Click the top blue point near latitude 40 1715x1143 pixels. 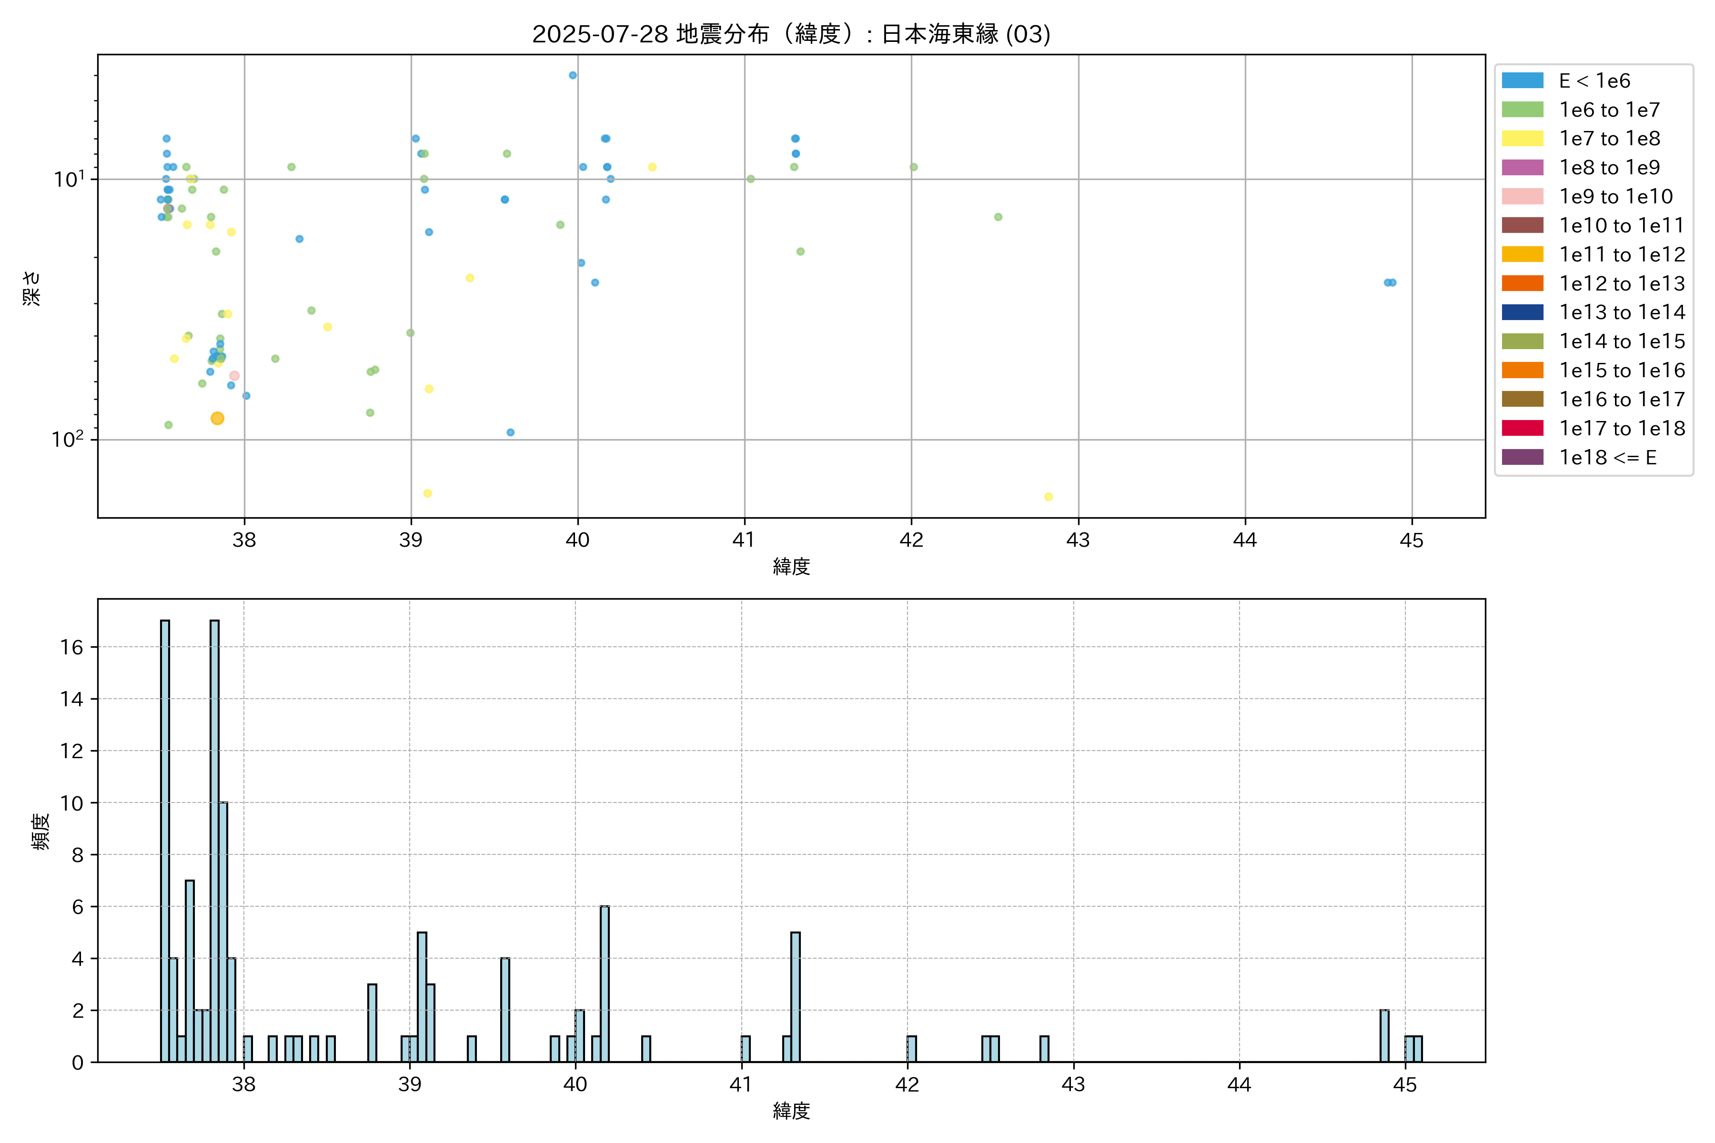(573, 75)
